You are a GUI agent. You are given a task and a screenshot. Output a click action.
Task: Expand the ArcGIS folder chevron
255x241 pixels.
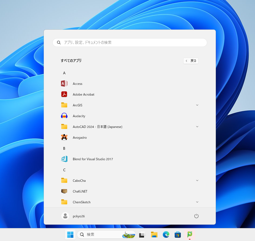coord(197,105)
